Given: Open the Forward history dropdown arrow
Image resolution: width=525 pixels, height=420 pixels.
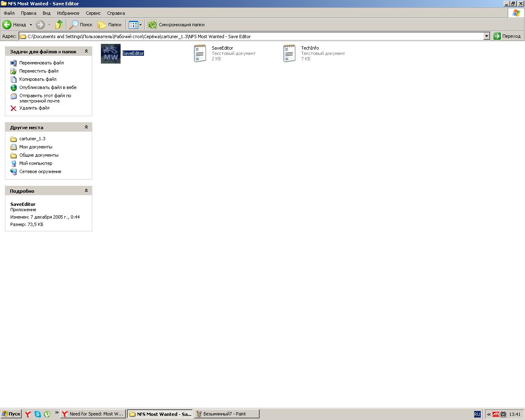Looking at the screenshot, I should (49, 25).
